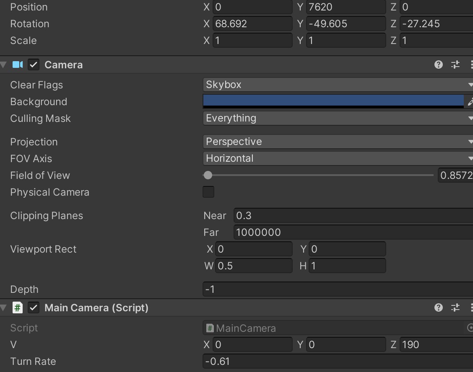Open Main Camera script presets settings

tap(455, 308)
